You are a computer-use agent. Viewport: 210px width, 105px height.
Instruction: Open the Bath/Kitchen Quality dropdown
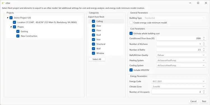181,55
